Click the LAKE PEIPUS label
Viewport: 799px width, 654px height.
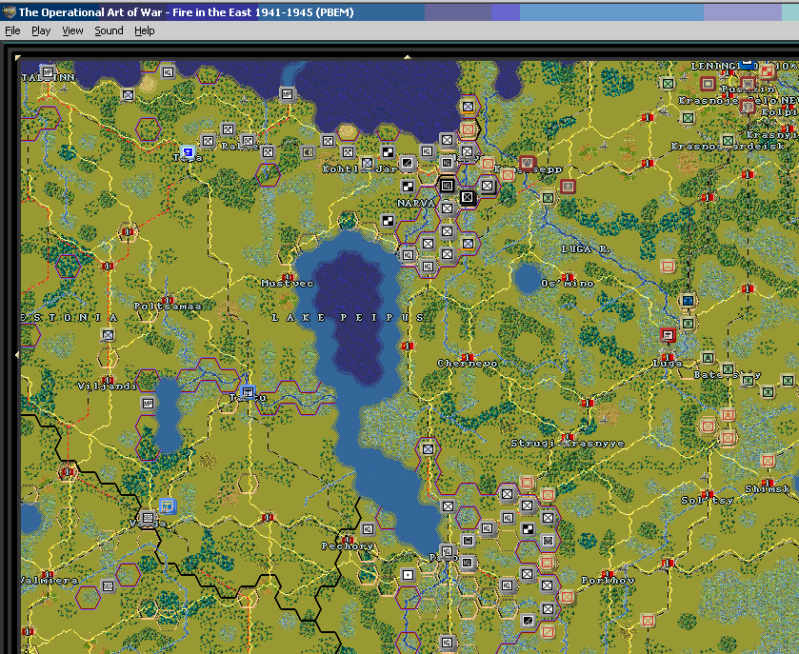[348, 317]
